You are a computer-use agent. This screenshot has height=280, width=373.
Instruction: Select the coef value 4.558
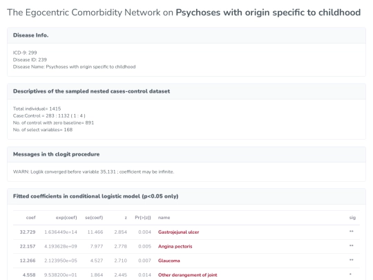29,275
